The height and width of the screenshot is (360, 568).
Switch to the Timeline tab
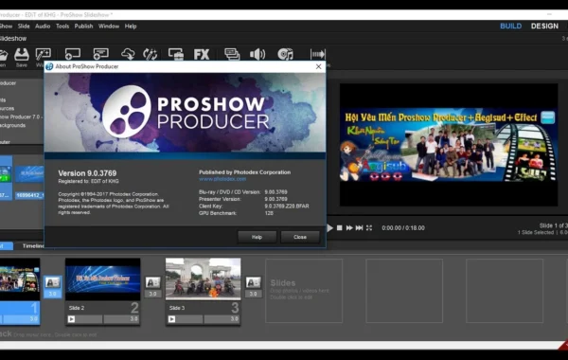pyautogui.click(x=33, y=245)
